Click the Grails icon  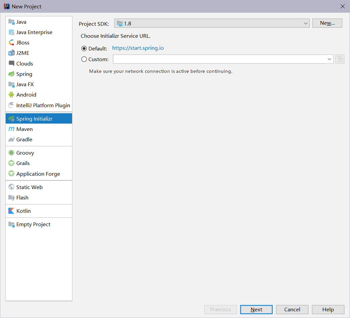(x=11, y=163)
